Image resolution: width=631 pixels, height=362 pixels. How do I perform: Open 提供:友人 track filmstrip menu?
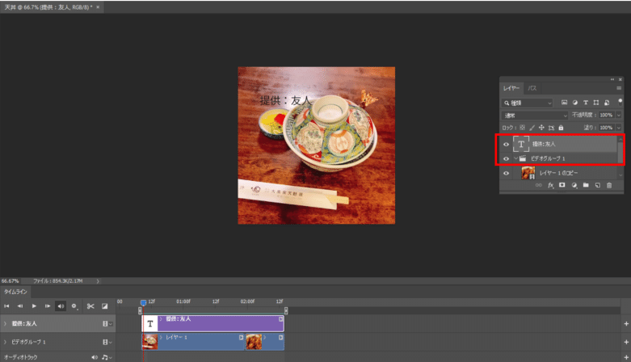click(107, 324)
